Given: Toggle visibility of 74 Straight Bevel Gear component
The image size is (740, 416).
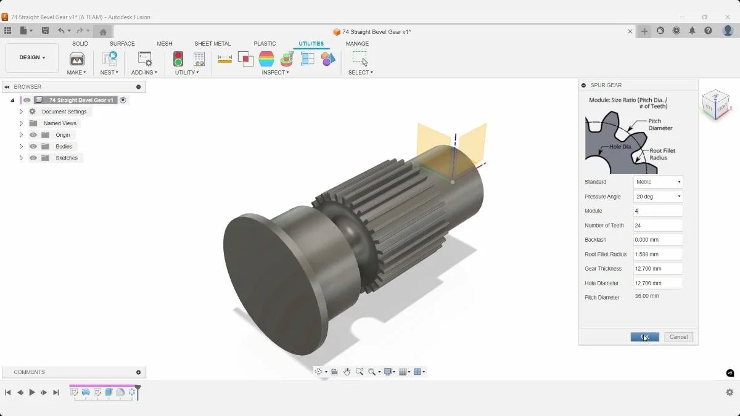Looking at the screenshot, I should pos(27,100).
